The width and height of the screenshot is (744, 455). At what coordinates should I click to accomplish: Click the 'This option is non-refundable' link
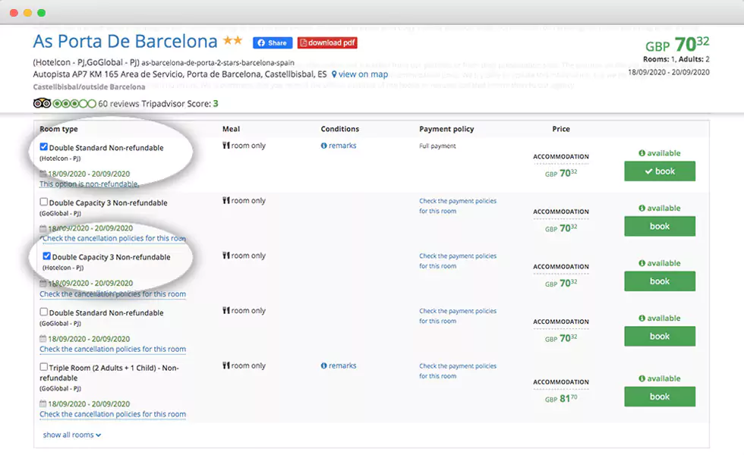(89, 184)
